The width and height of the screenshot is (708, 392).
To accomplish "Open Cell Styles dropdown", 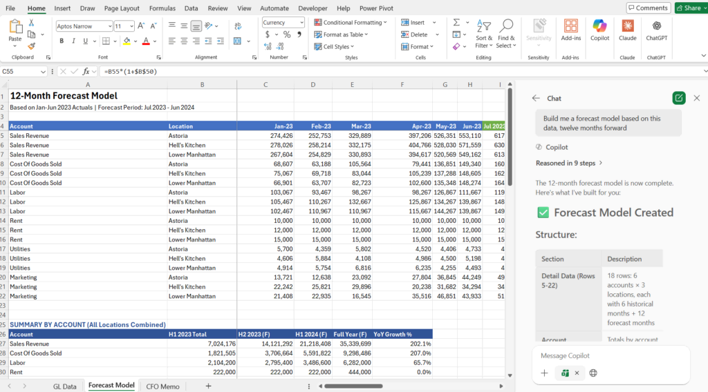I will pyautogui.click(x=334, y=46).
